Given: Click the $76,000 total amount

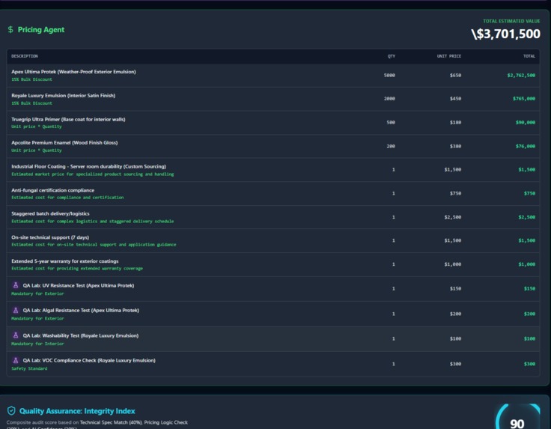Looking at the screenshot, I should pos(526,146).
